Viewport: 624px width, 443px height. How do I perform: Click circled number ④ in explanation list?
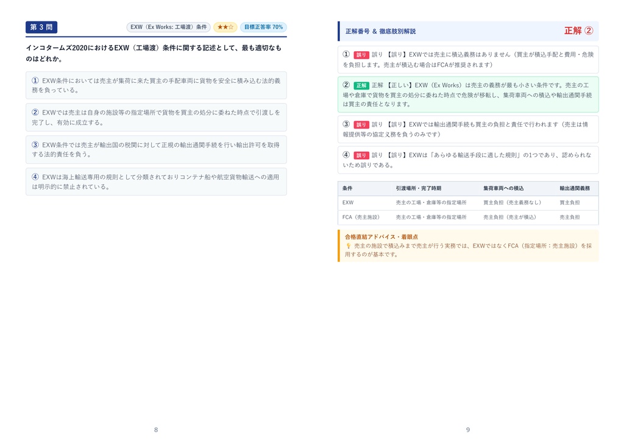tap(346, 154)
